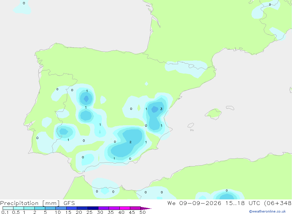Pick the 40 to 45 mm magenta swatch
This screenshot has height=214, width=292.
pyautogui.click(x=125, y=208)
